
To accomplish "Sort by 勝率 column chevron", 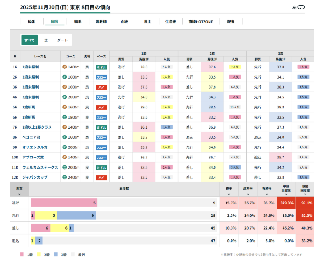I will [228, 193].
